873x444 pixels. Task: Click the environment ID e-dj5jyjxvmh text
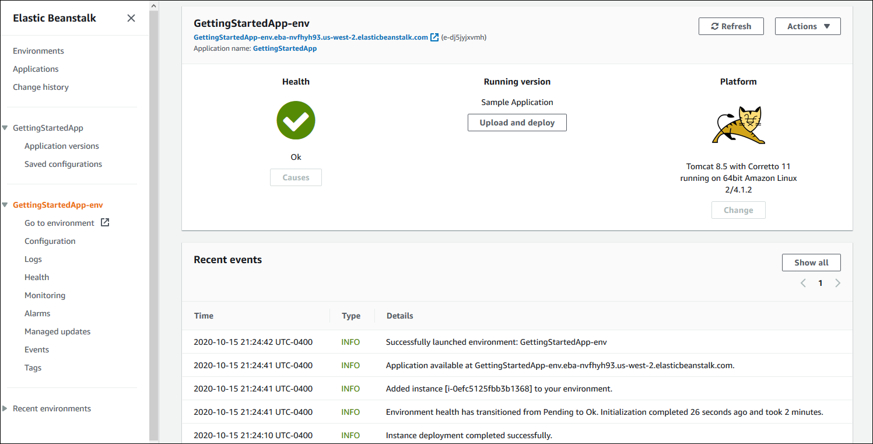click(x=464, y=37)
